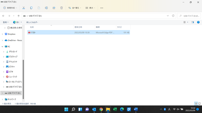Click 新しいフォルダー button

click(x=32, y=22)
